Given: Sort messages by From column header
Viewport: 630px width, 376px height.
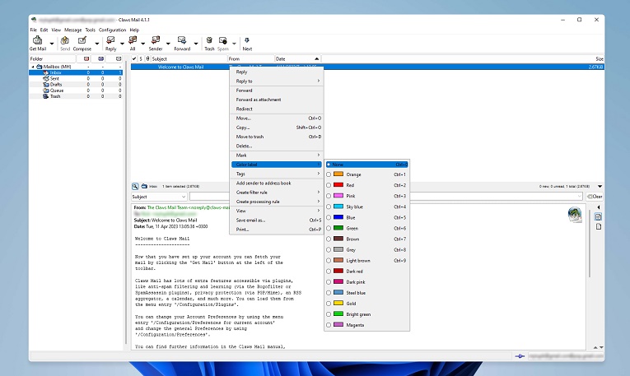Looking at the screenshot, I should coord(251,58).
